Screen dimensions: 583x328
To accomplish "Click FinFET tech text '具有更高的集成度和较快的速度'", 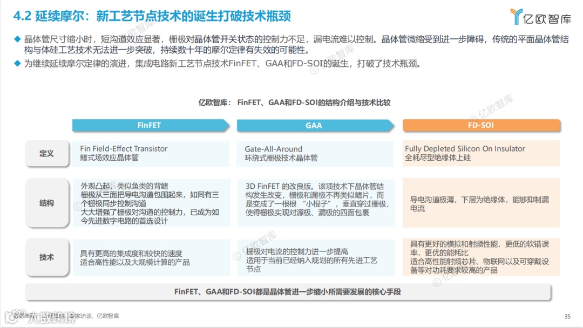I will pos(131,254).
